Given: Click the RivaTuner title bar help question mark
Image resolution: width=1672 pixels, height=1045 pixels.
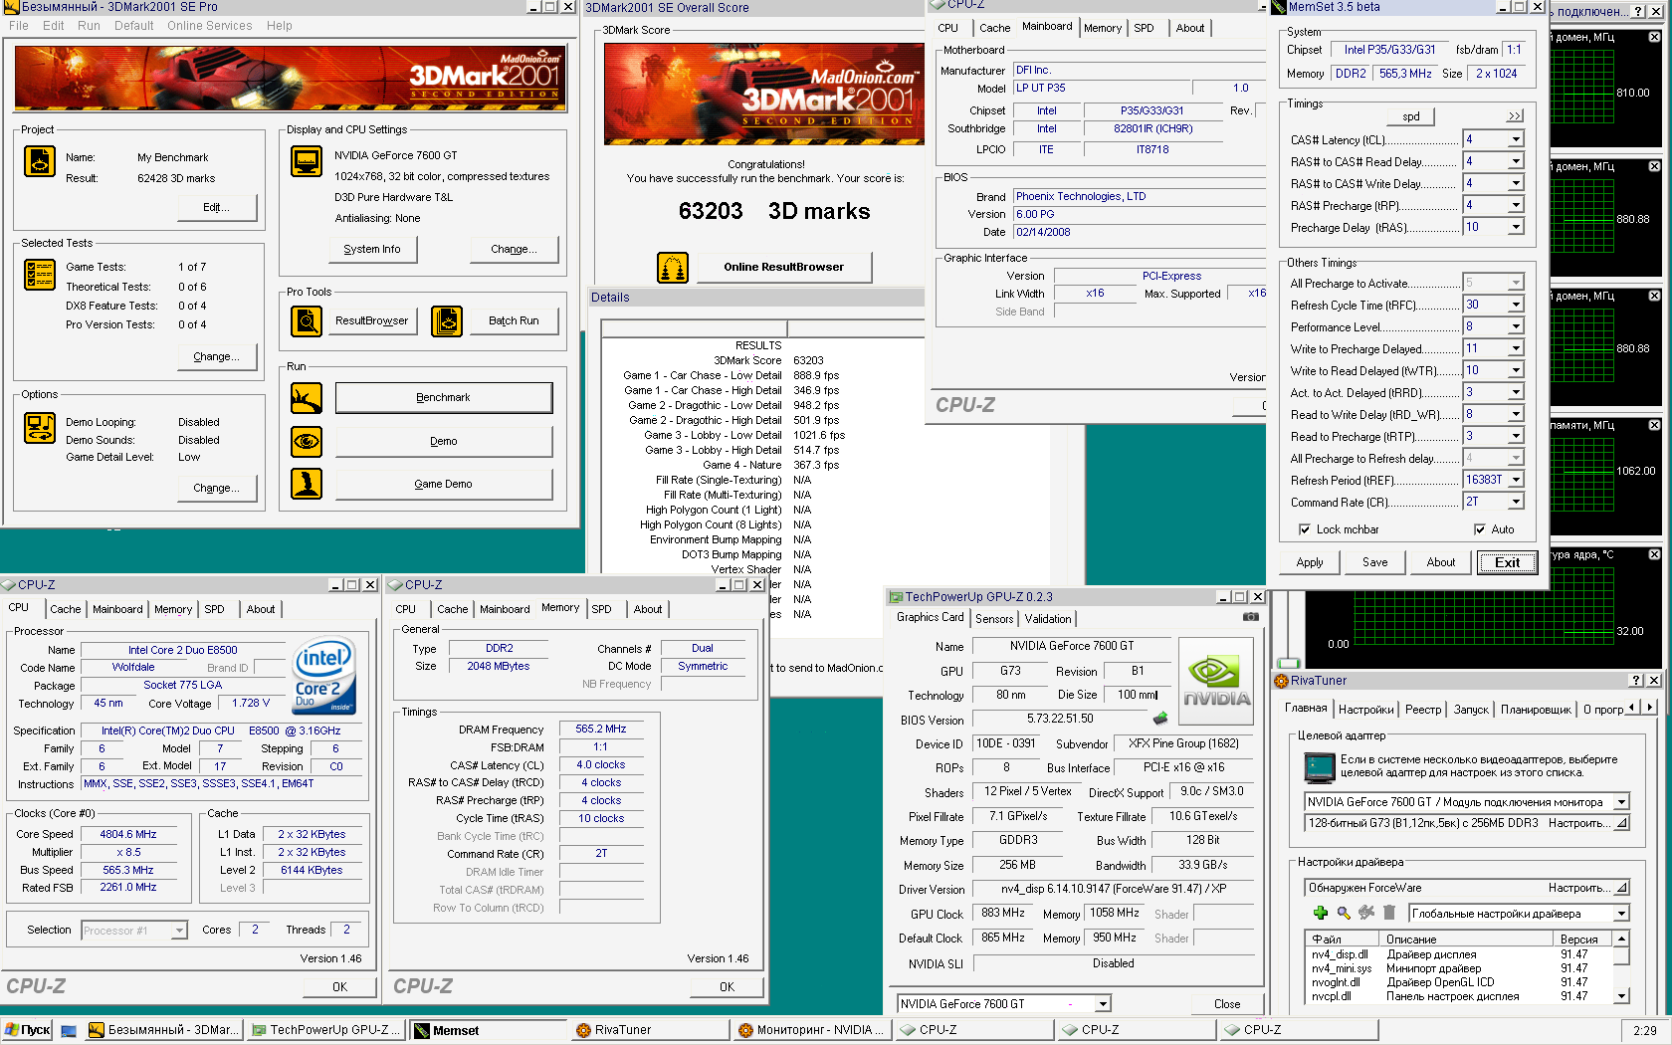Looking at the screenshot, I should click(x=1635, y=681).
